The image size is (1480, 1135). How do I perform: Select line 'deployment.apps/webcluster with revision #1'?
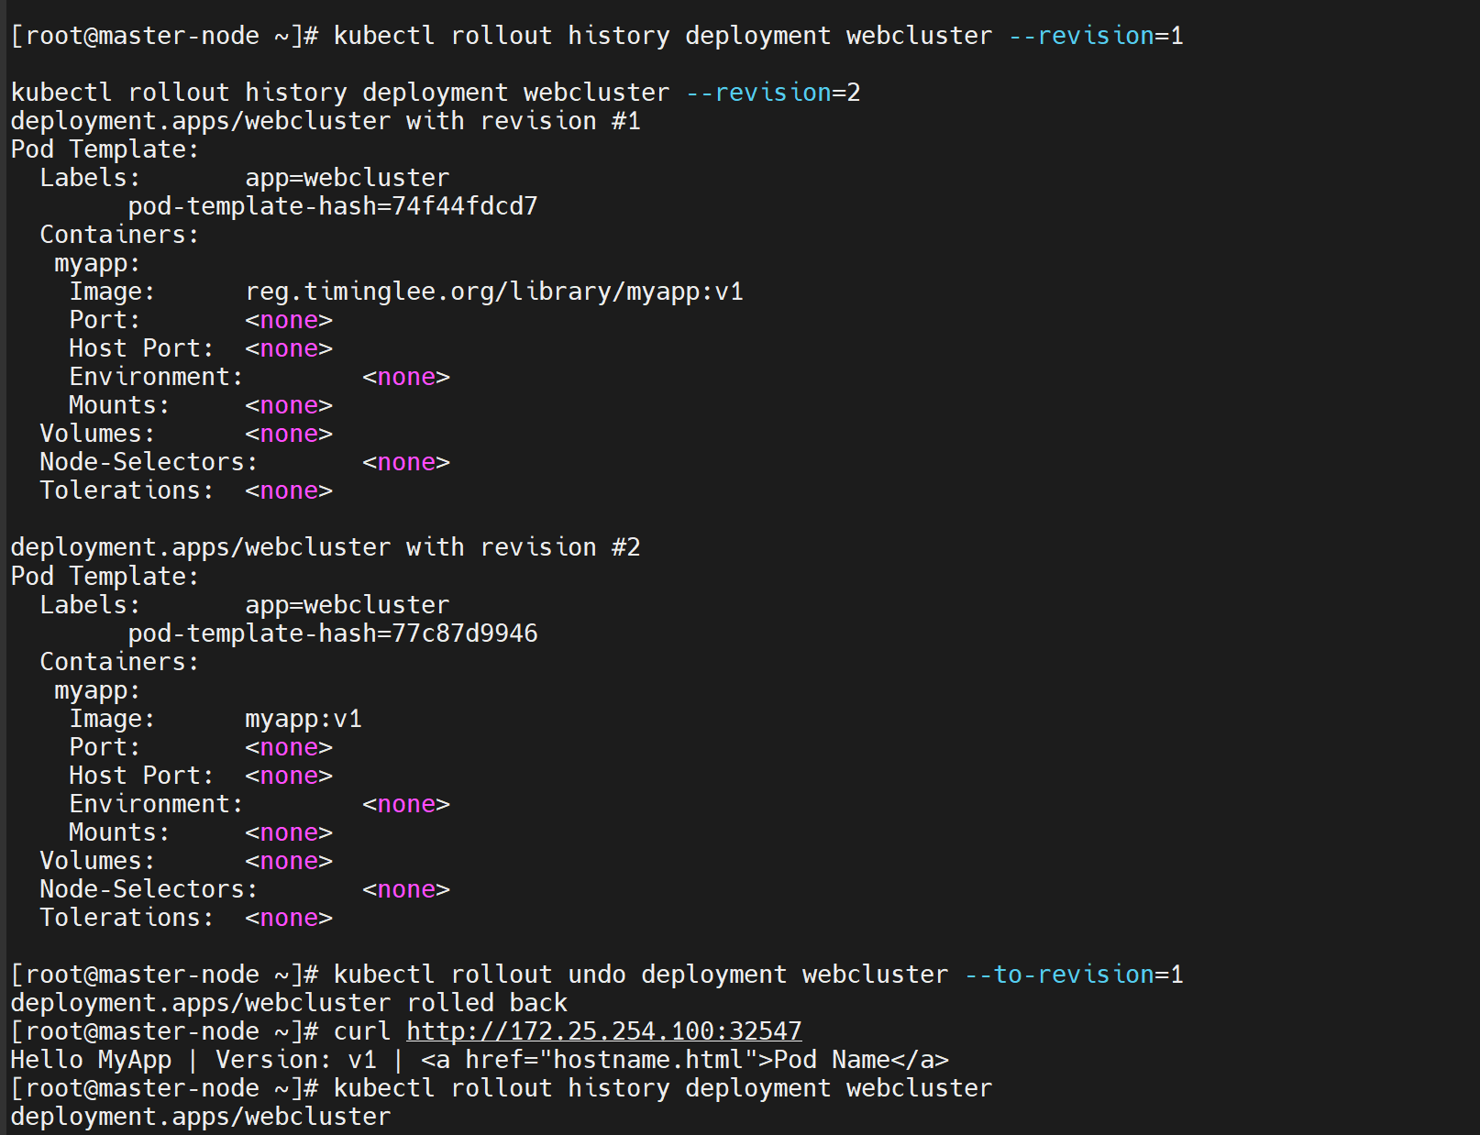point(326,121)
